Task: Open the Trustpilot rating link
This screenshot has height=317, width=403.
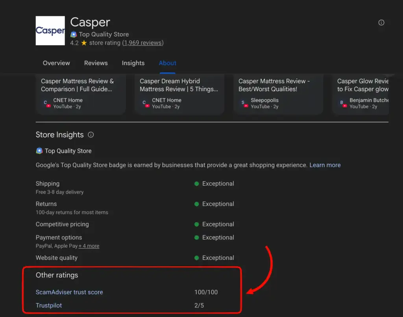Action: coord(49,306)
